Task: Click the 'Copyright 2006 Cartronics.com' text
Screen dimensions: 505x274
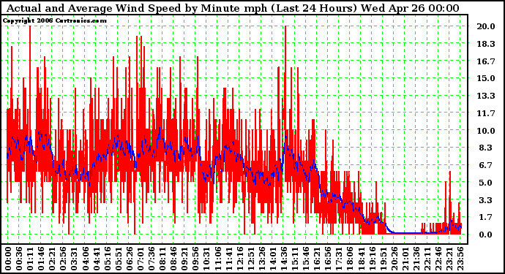Action: [x=55, y=20]
